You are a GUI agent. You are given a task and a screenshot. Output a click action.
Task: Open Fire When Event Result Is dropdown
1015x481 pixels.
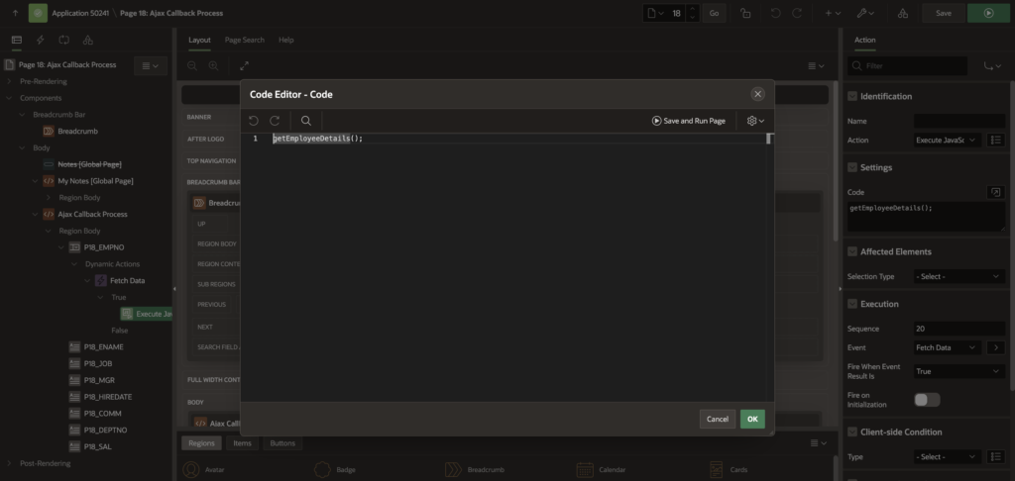tap(959, 371)
